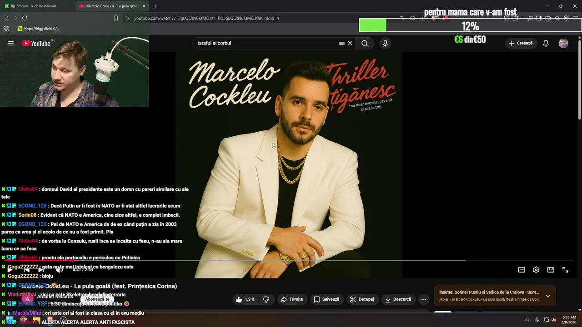
Task: Create a clip with Decupaj
Action: tap(362, 299)
